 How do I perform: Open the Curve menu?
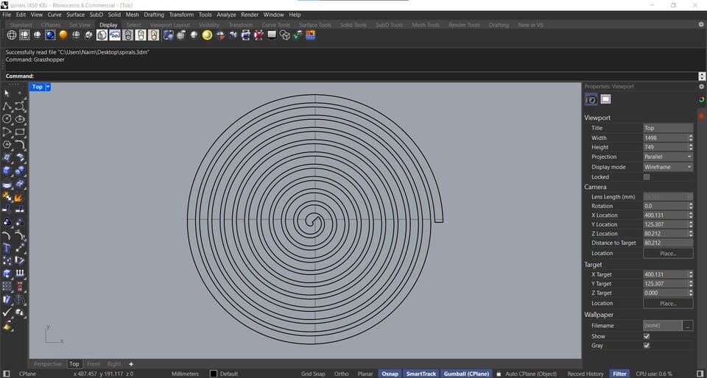(x=54, y=15)
